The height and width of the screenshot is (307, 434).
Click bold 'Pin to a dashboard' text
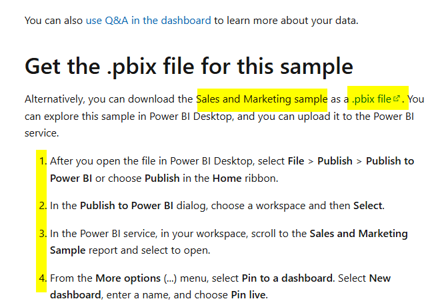[287, 278]
